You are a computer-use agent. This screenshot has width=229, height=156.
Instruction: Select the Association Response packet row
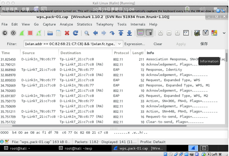point(112,59)
